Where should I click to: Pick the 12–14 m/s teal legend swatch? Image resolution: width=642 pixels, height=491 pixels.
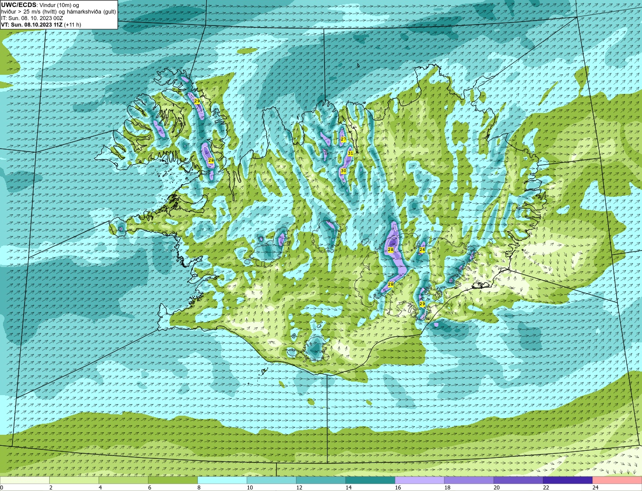coord(321,480)
